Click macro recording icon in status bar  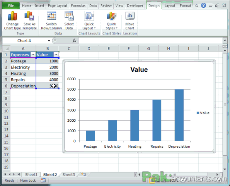(43, 180)
